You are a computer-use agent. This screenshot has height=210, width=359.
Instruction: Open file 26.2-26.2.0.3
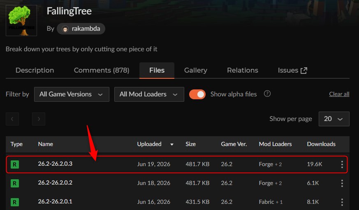coord(55,164)
